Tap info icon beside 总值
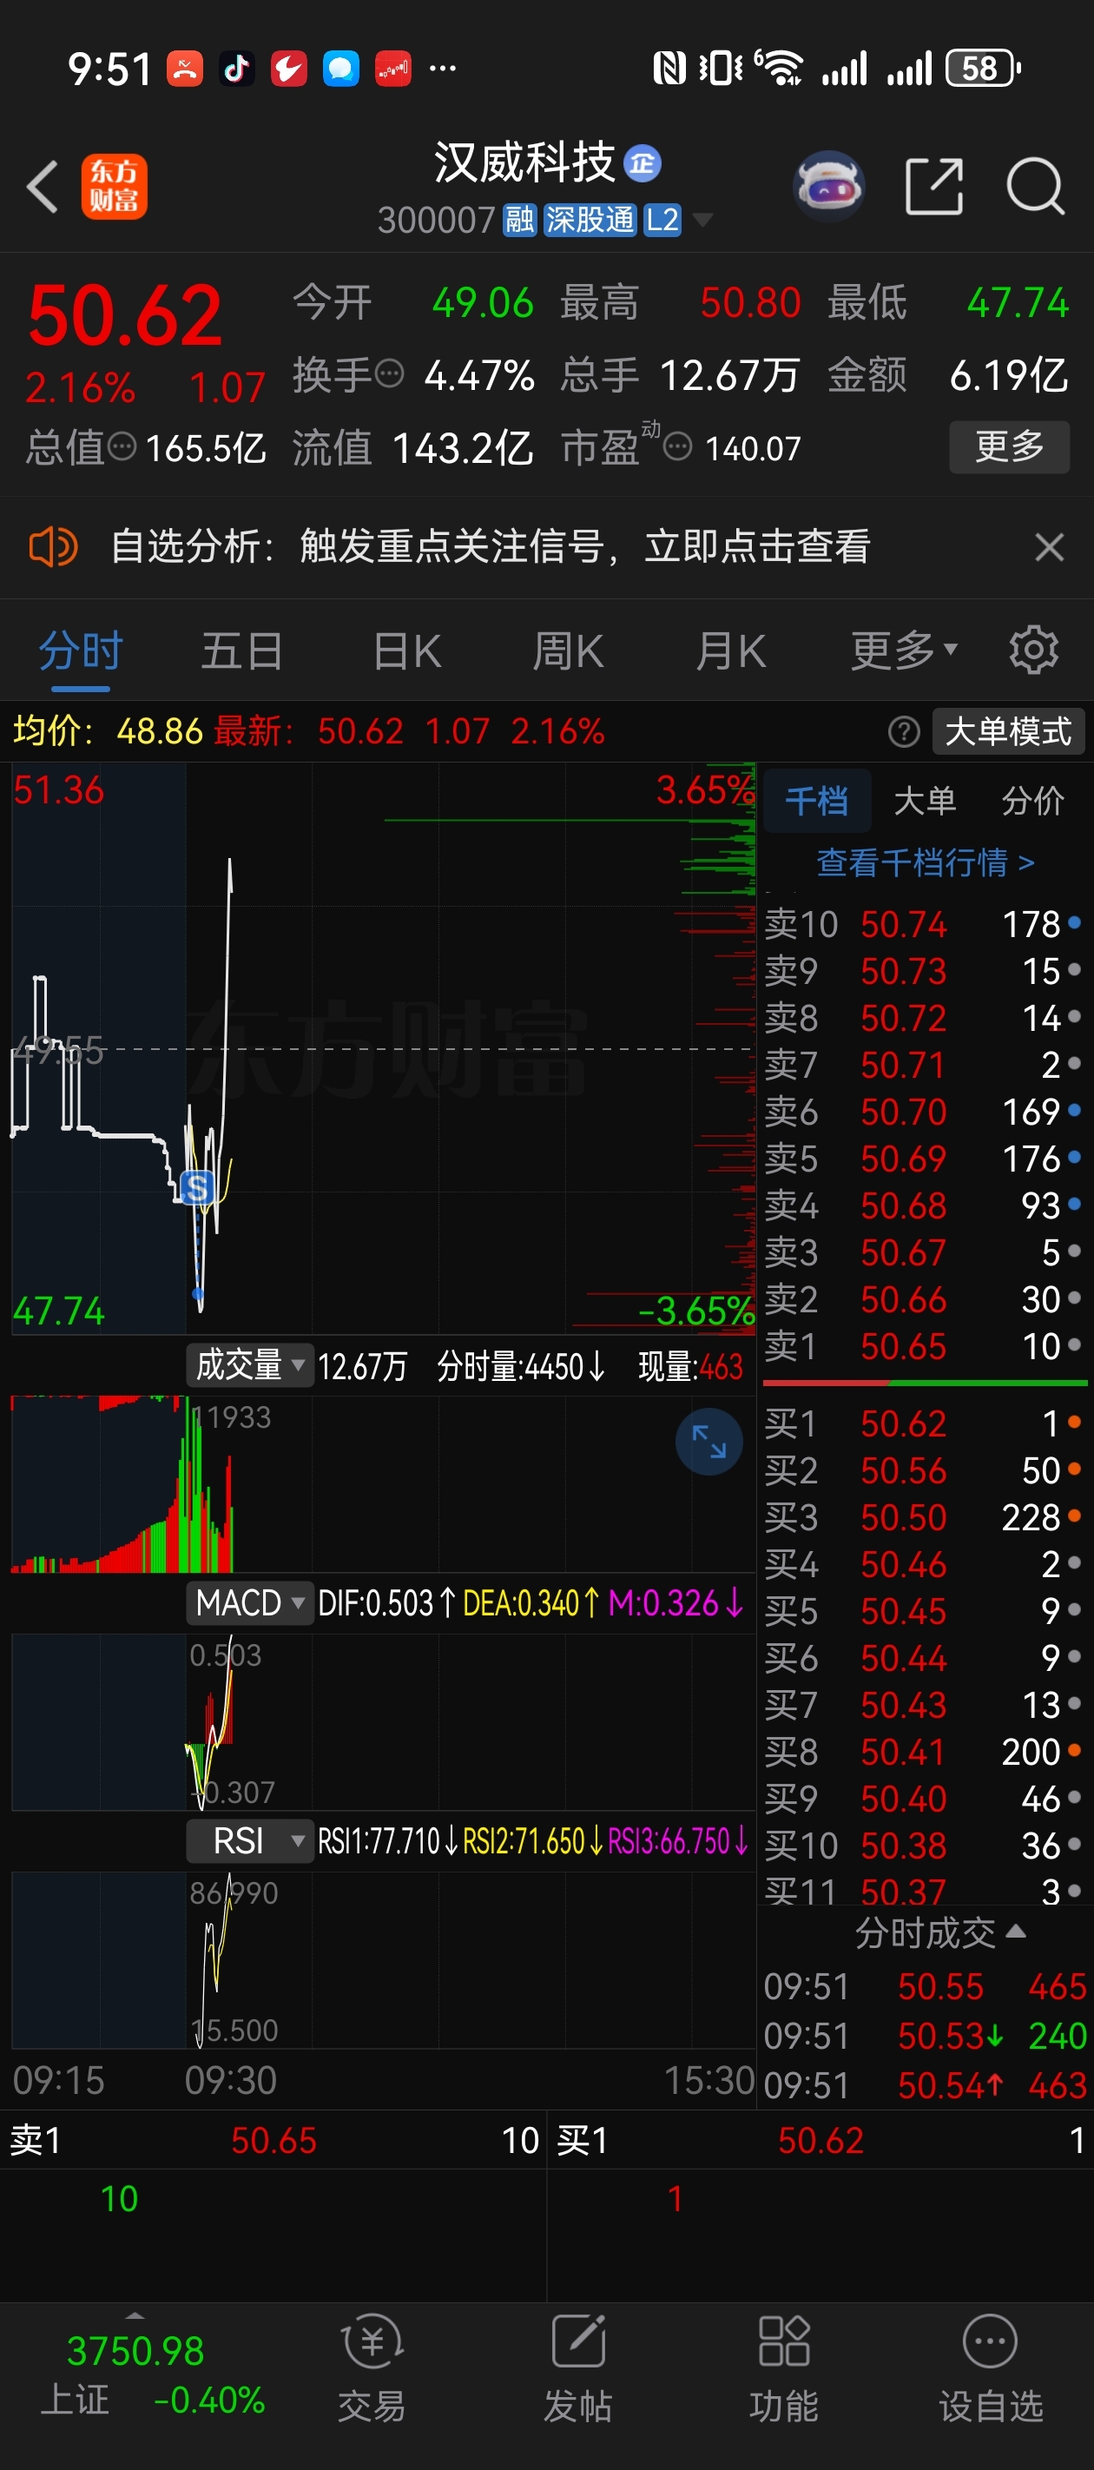This screenshot has width=1094, height=2470. (x=122, y=446)
